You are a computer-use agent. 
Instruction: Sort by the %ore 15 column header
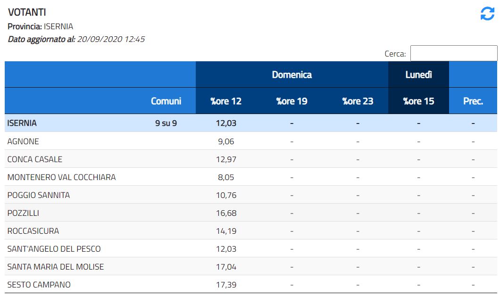pos(418,101)
